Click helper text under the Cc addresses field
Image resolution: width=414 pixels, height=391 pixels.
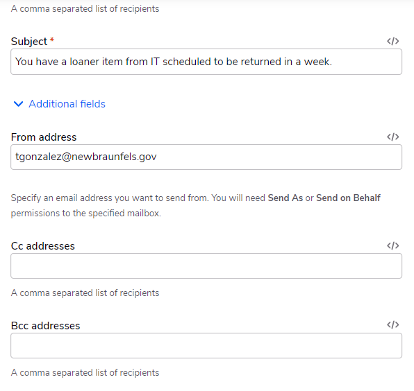click(x=85, y=293)
